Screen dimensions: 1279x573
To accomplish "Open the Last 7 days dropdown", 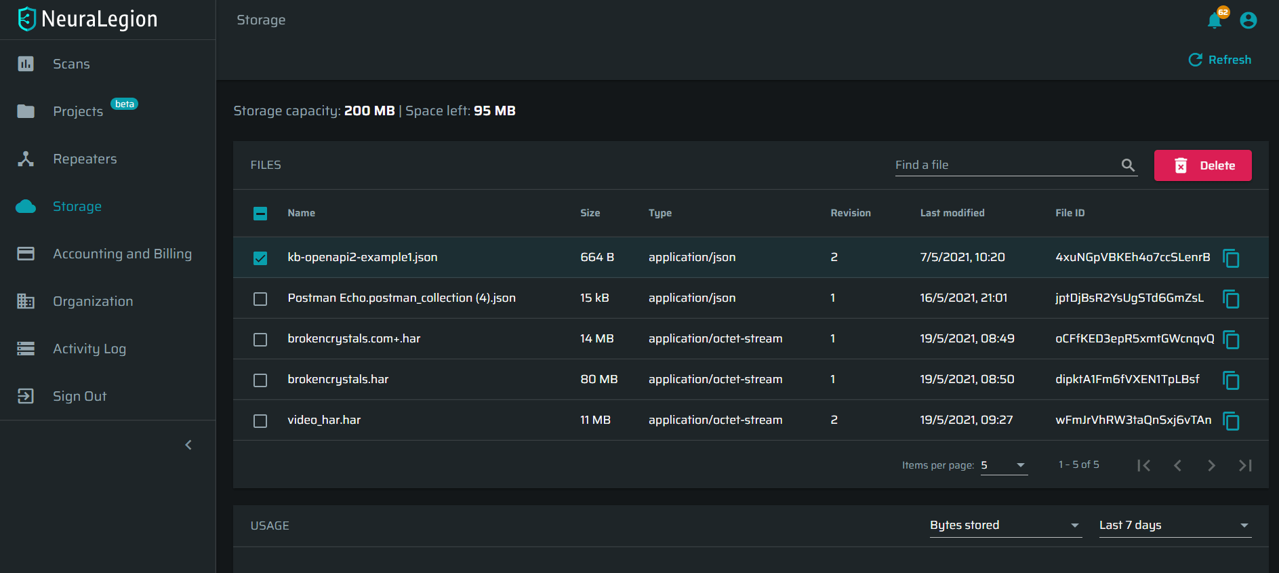I will 1175,525.
